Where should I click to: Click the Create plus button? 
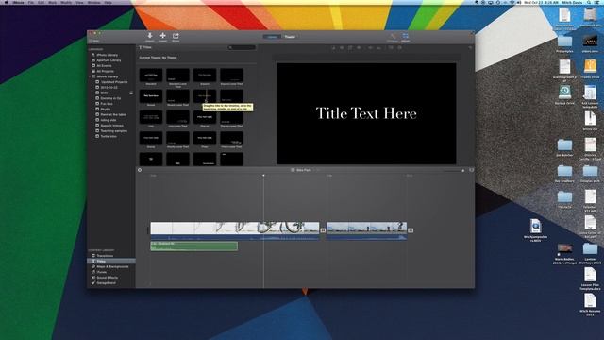click(x=163, y=37)
